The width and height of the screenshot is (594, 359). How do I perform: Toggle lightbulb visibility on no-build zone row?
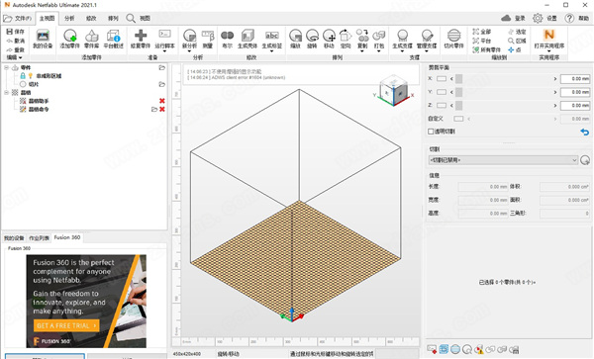(31, 76)
